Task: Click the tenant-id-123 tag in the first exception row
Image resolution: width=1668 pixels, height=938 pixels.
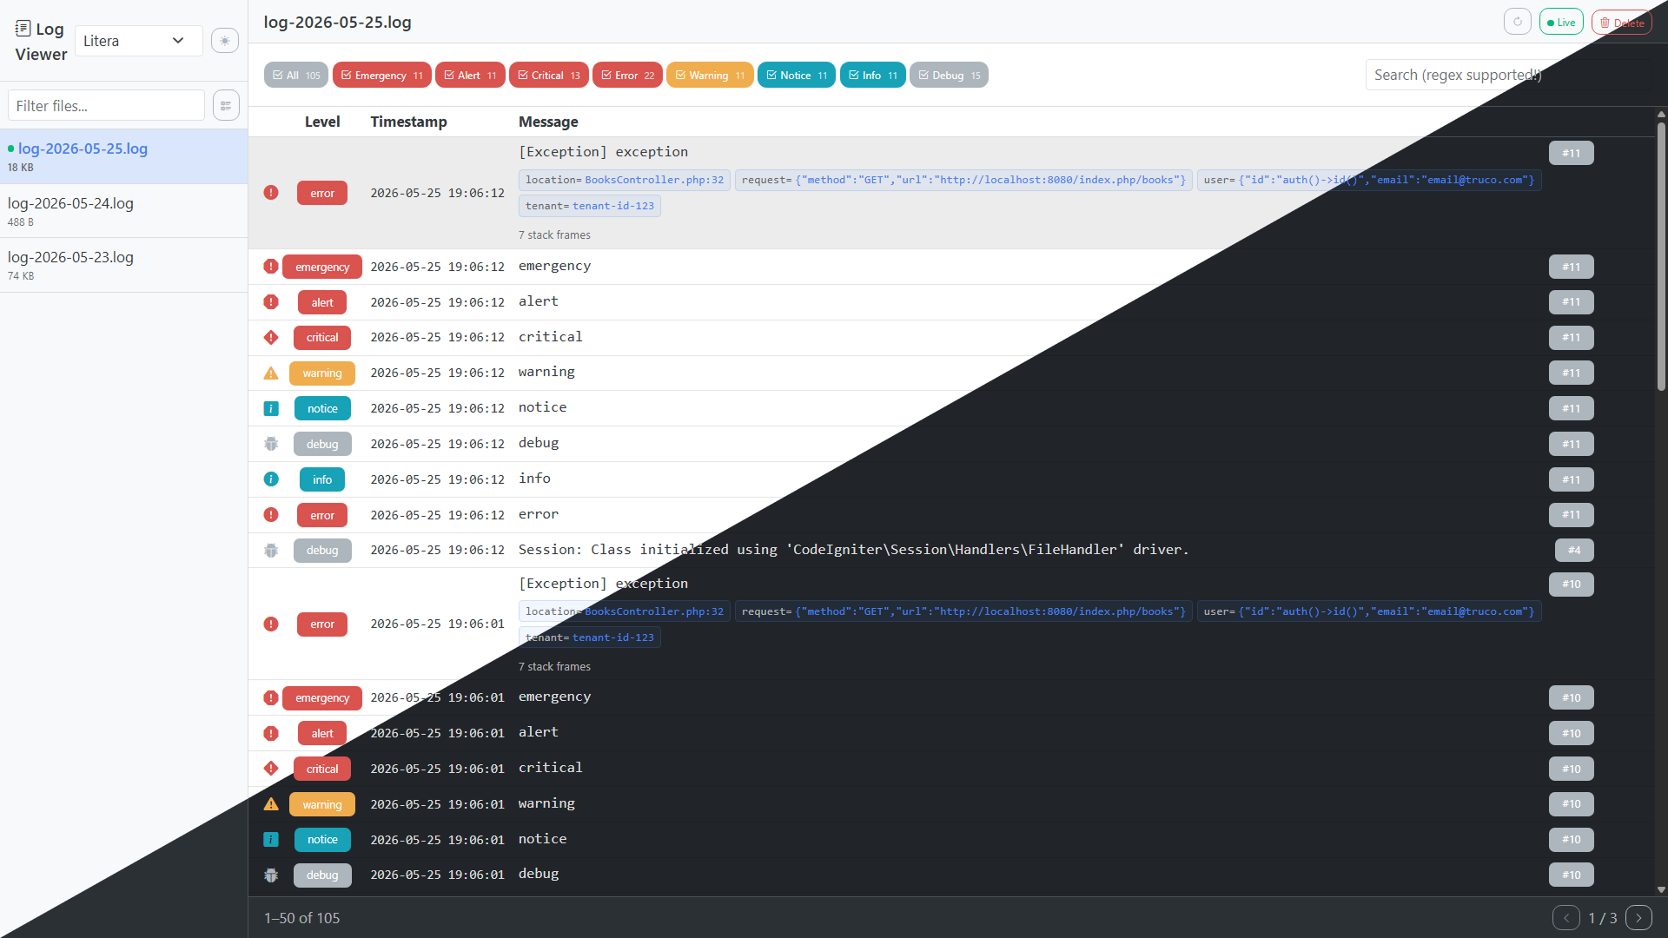Action: click(x=590, y=206)
